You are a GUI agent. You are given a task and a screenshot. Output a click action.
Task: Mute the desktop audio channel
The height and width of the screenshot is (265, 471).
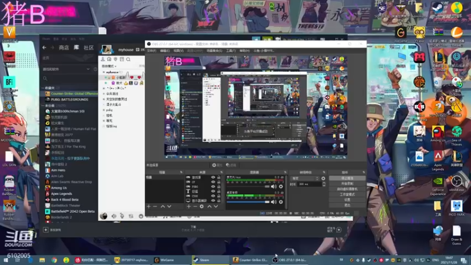pos(274,202)
